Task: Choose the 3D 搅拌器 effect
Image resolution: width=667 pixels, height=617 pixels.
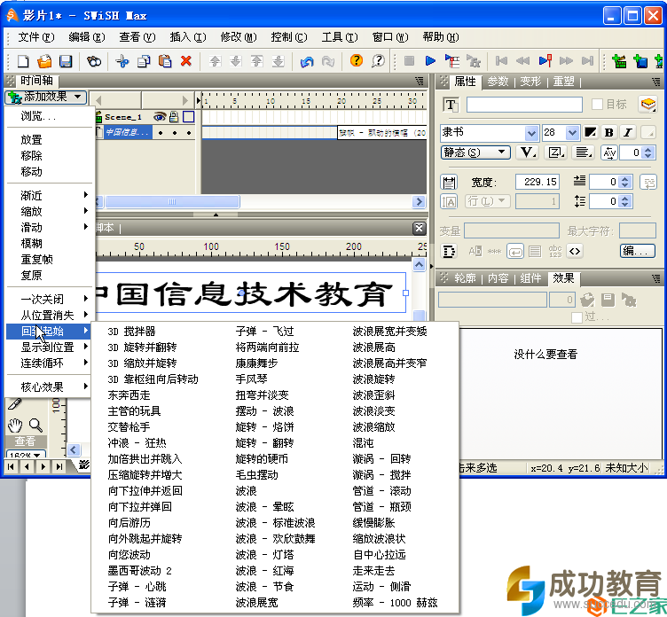Action: click(x=131, y=332)
